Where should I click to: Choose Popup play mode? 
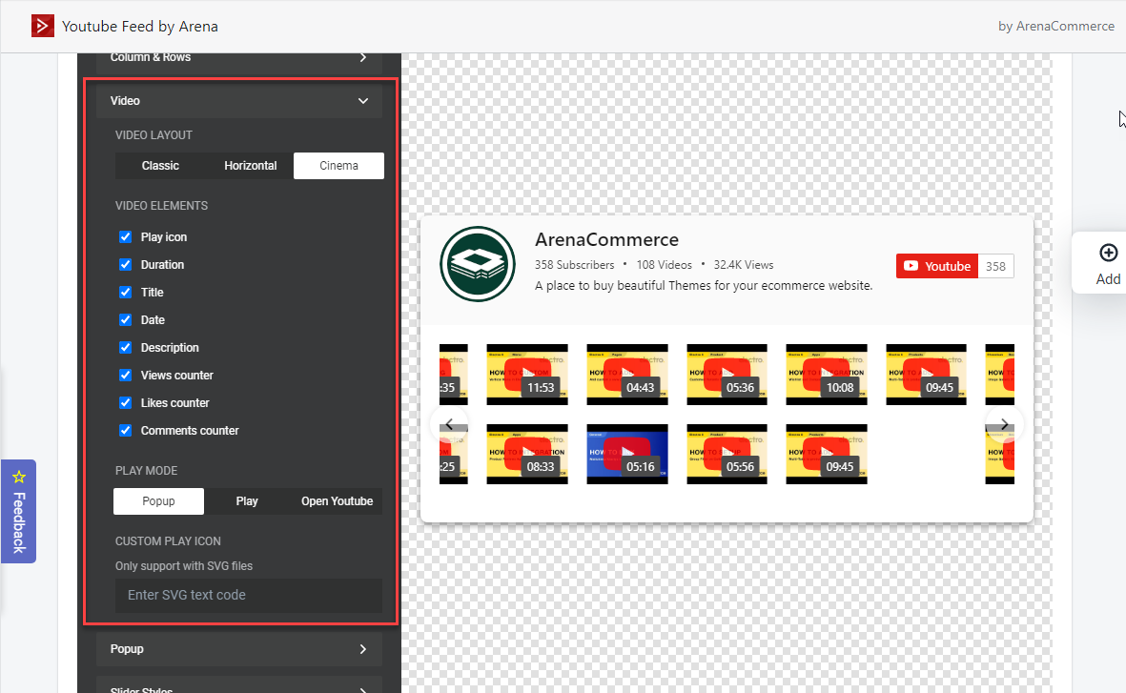pos(158,501)
